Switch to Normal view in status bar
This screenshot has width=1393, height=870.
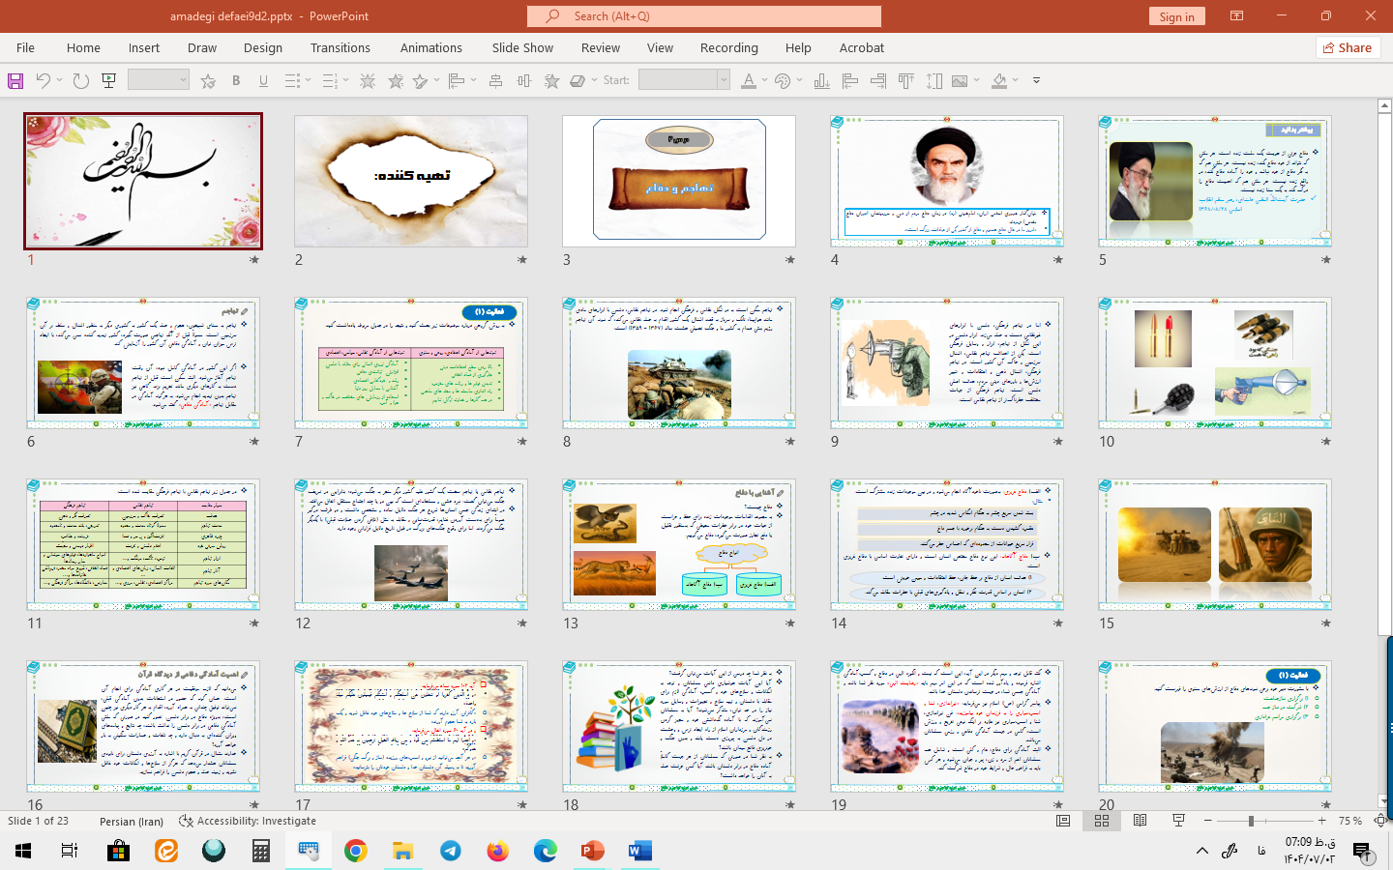pos(1063,821)
